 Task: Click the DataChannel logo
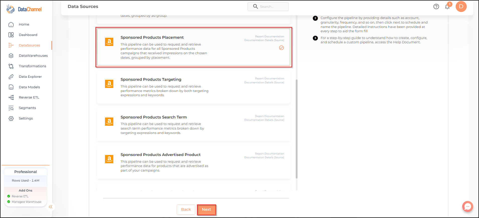[x=24, y=9]
